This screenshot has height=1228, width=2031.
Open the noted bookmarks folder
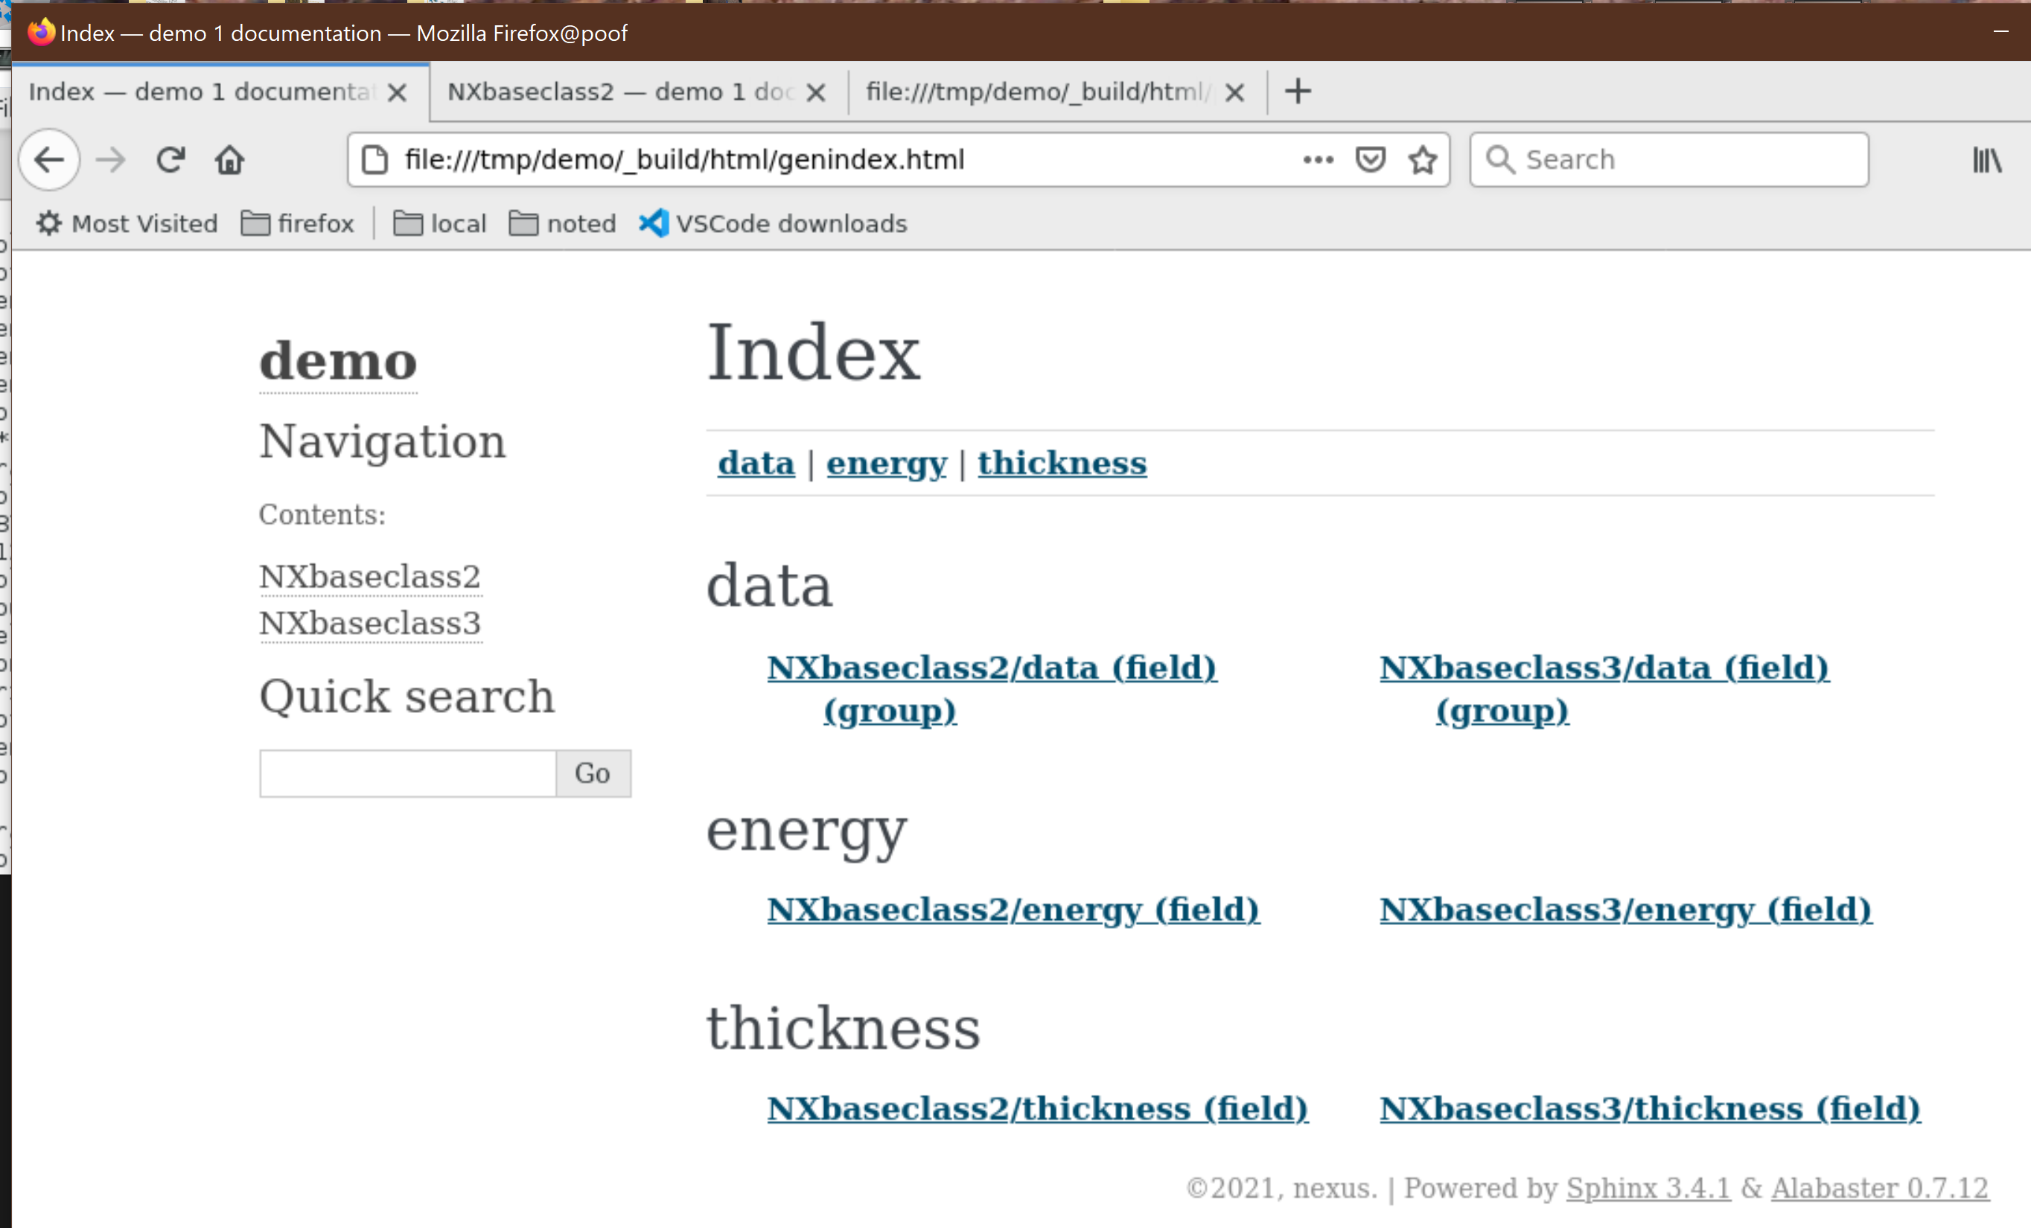pyautogui.click(x=562, y=223)
